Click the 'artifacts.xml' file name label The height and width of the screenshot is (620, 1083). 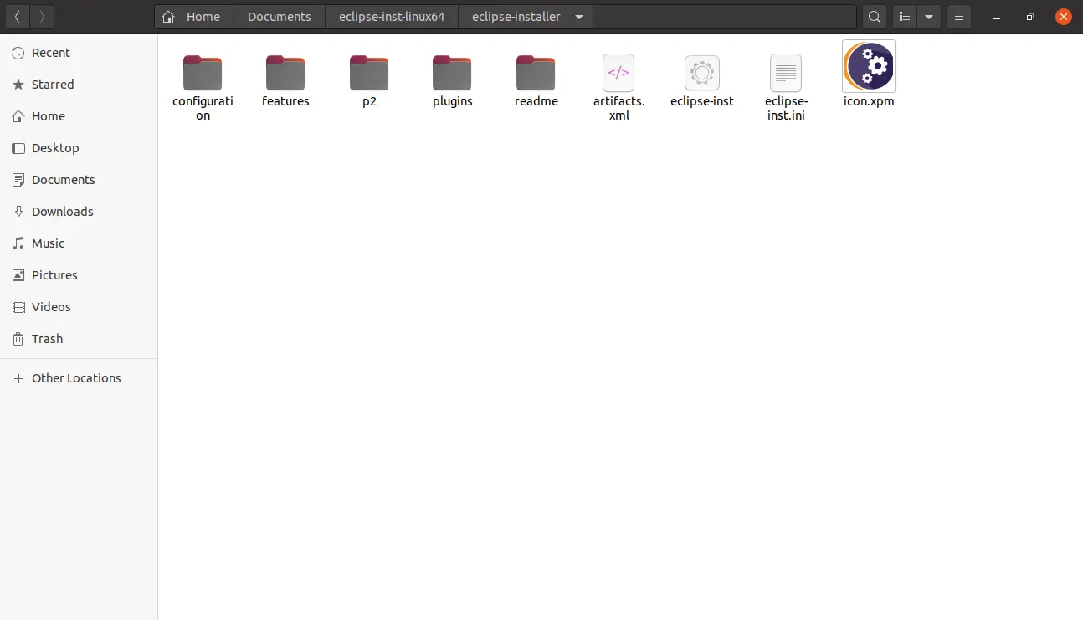(x=619, y=108)
